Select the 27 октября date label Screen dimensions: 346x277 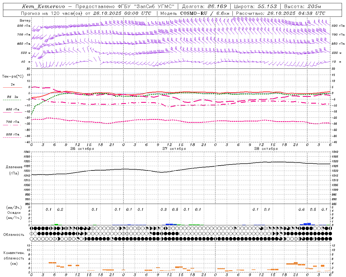click(174, 149)
